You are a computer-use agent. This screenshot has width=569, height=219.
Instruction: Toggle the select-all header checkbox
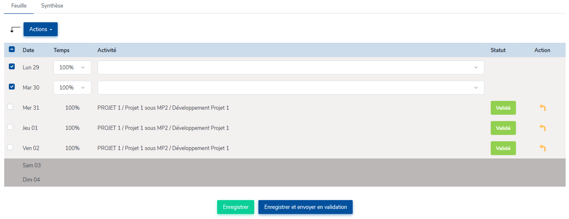(x=12, y=50)
